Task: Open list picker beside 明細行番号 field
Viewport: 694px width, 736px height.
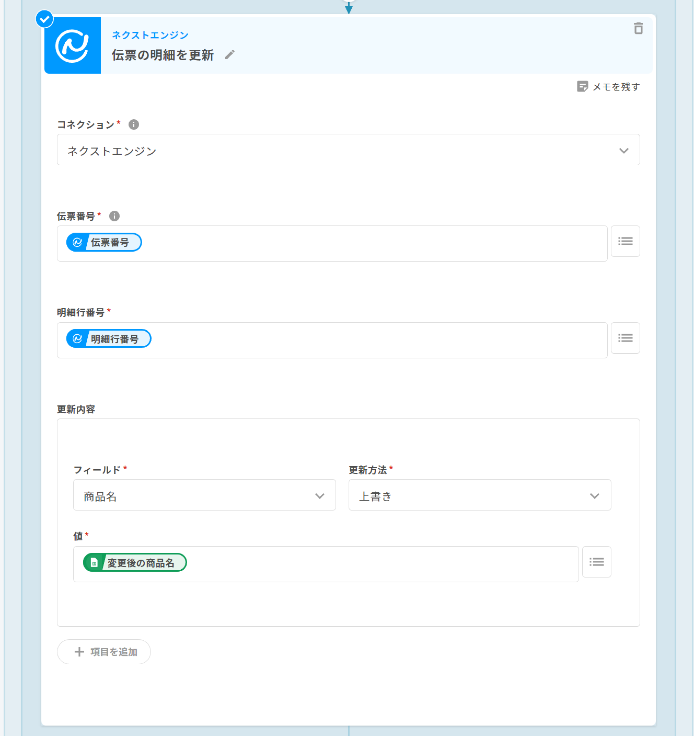Action: [625, 338]
